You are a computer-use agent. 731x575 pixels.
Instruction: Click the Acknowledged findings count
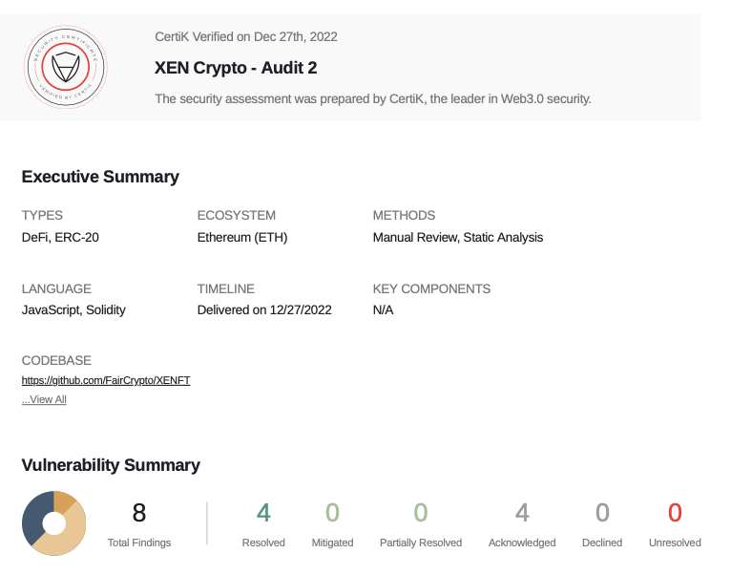point(522,513)
